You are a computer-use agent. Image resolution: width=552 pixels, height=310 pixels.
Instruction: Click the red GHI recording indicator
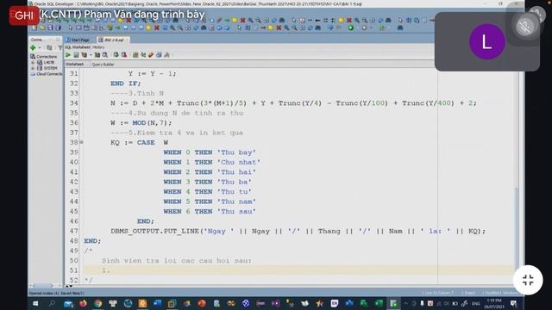tap(24, 15)
